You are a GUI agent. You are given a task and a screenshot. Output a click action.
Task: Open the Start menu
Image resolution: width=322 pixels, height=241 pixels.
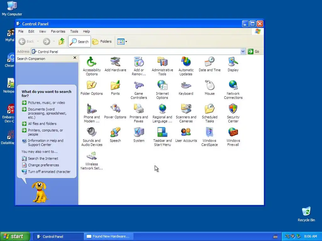point(15,236)
